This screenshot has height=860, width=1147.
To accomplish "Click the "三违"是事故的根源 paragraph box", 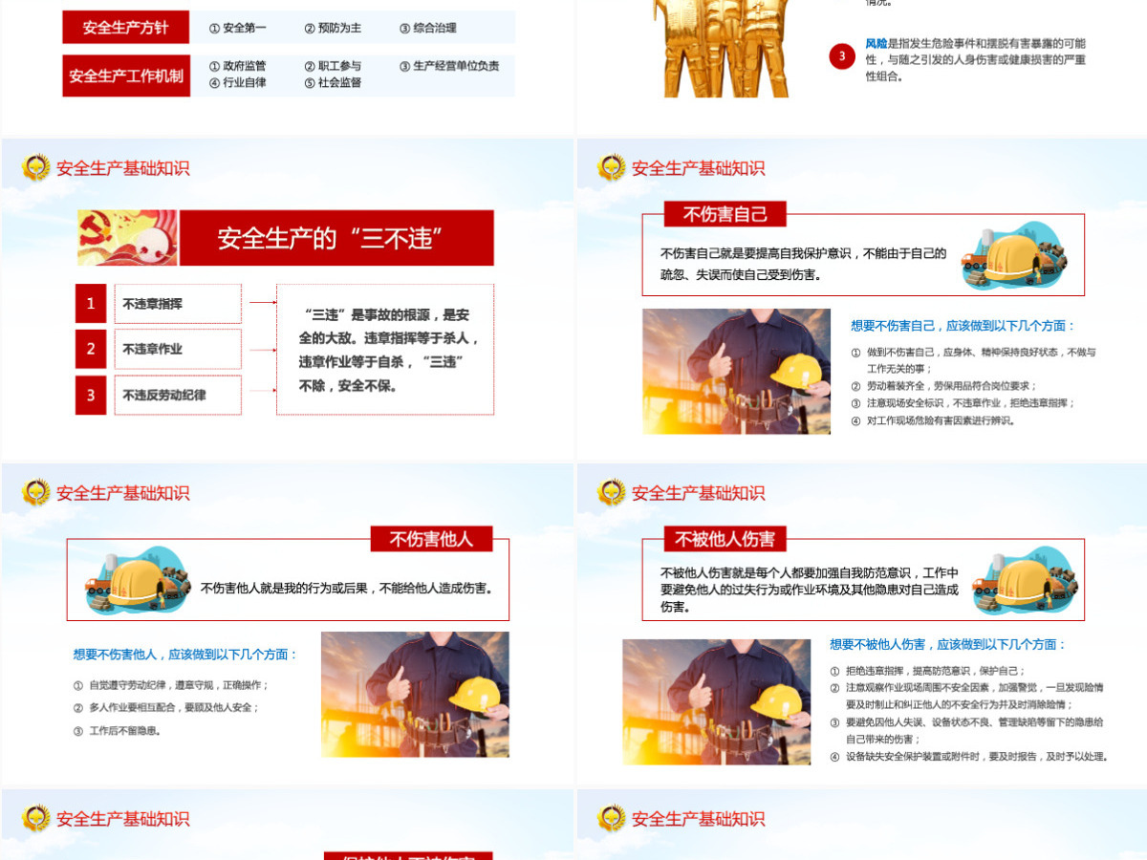I will click(x=385, y=349).
